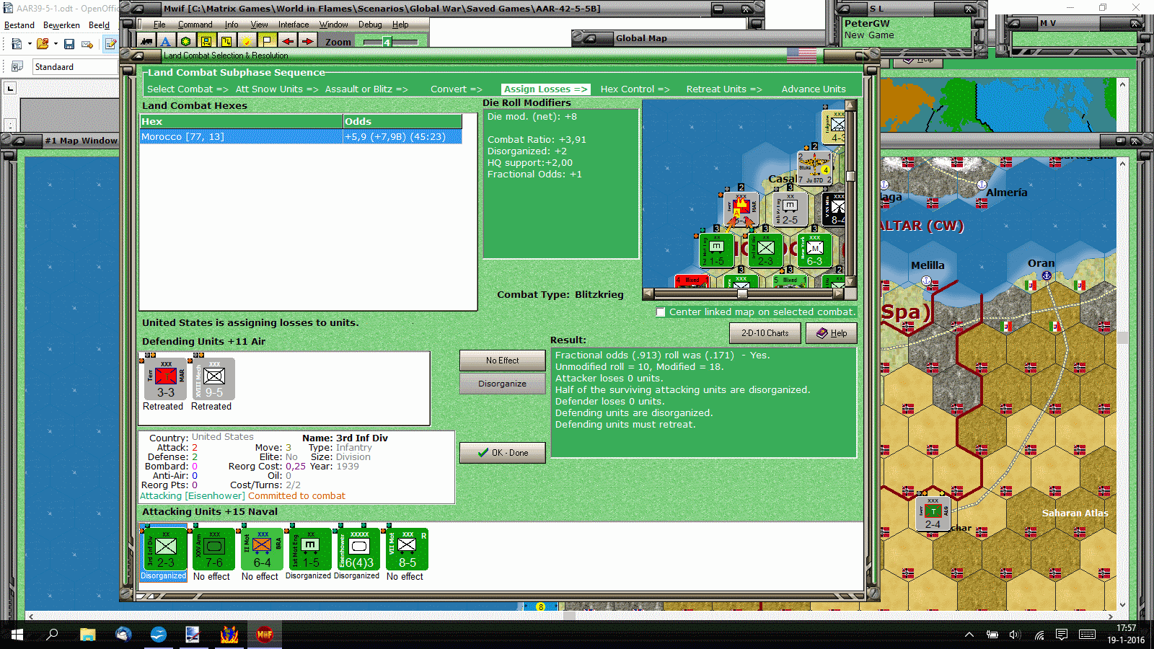The height and width of the screenshot is (649, 1154).
Task: Click the white flag toolbar icon
Action: coord(267,42)
